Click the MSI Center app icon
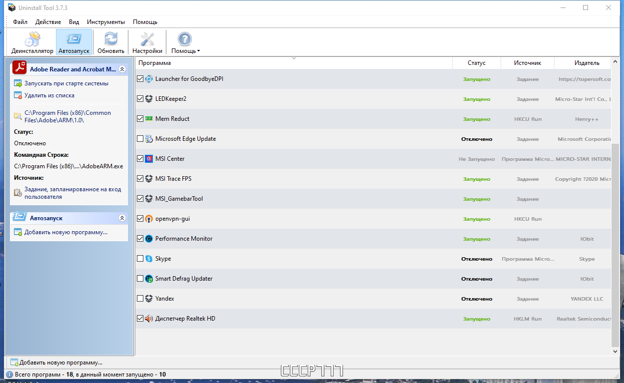 149,159
